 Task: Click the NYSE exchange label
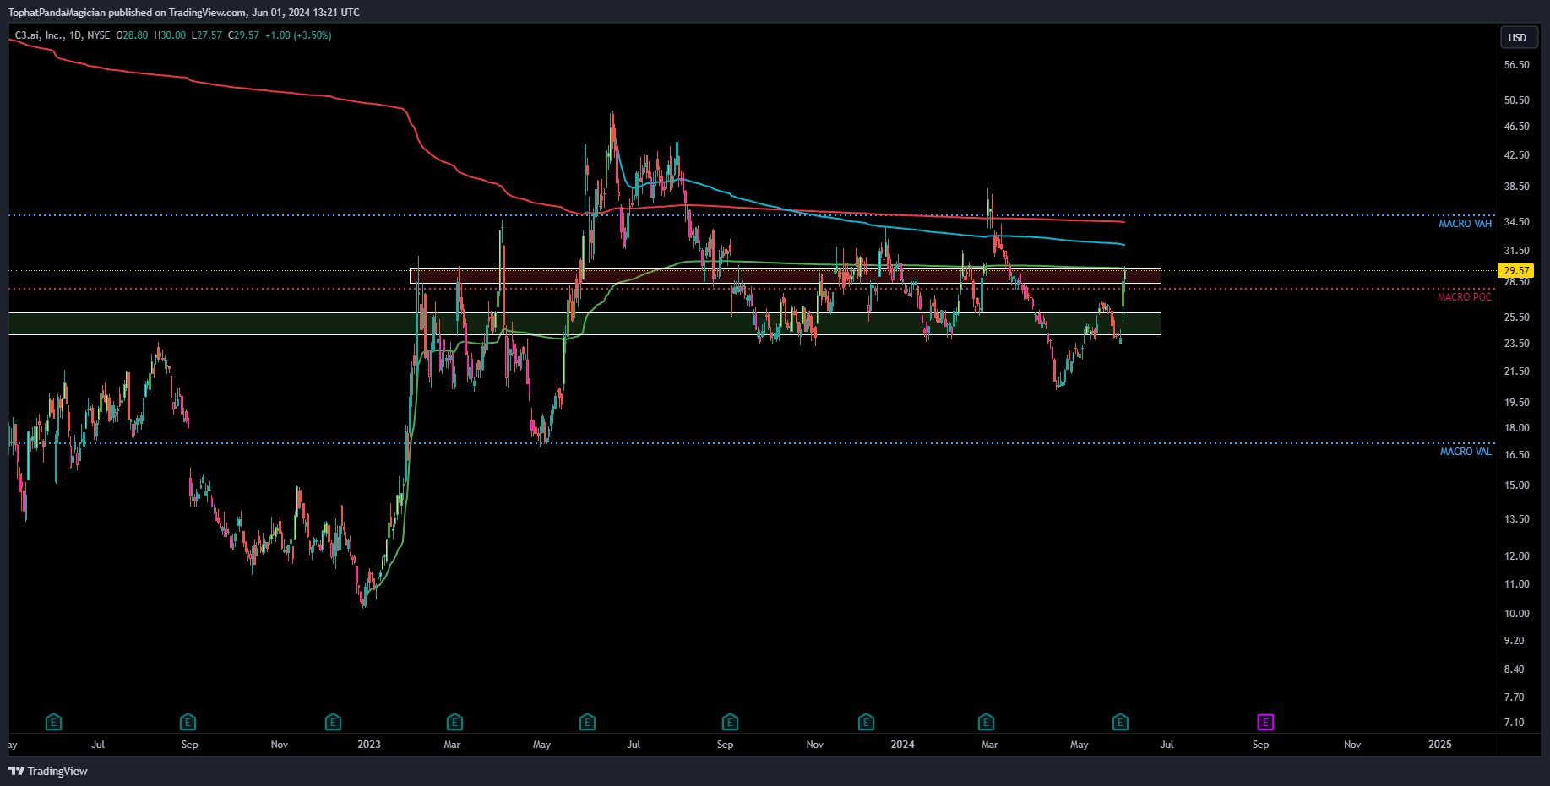[99, 35]
